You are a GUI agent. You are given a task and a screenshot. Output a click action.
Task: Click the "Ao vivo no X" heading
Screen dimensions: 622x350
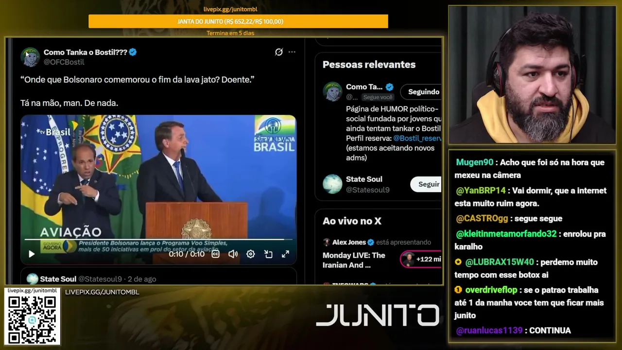(352, 221)
